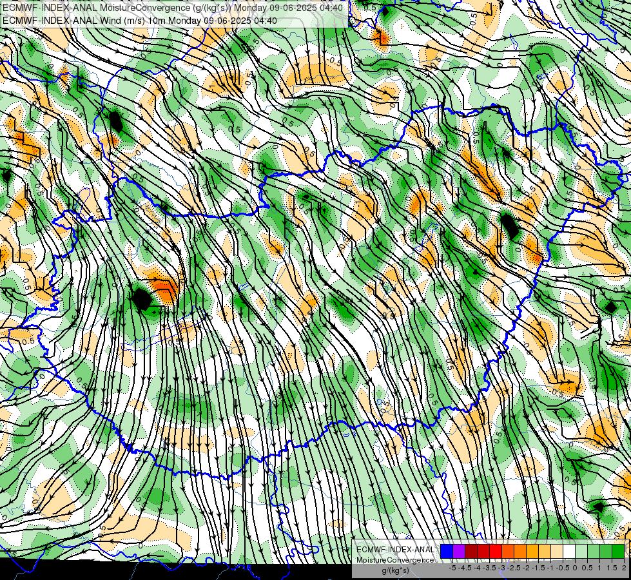Click legend swatch between -1 and -0.5

557,551
